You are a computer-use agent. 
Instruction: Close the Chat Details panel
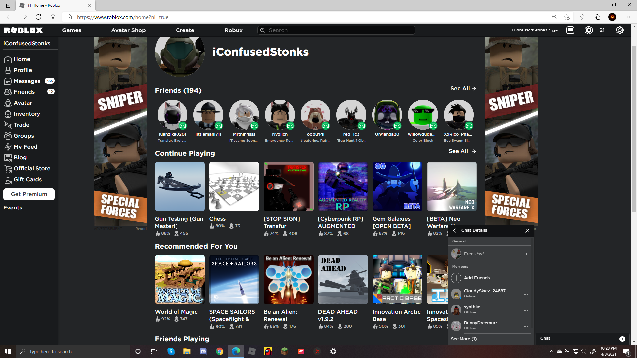[527, 231]
